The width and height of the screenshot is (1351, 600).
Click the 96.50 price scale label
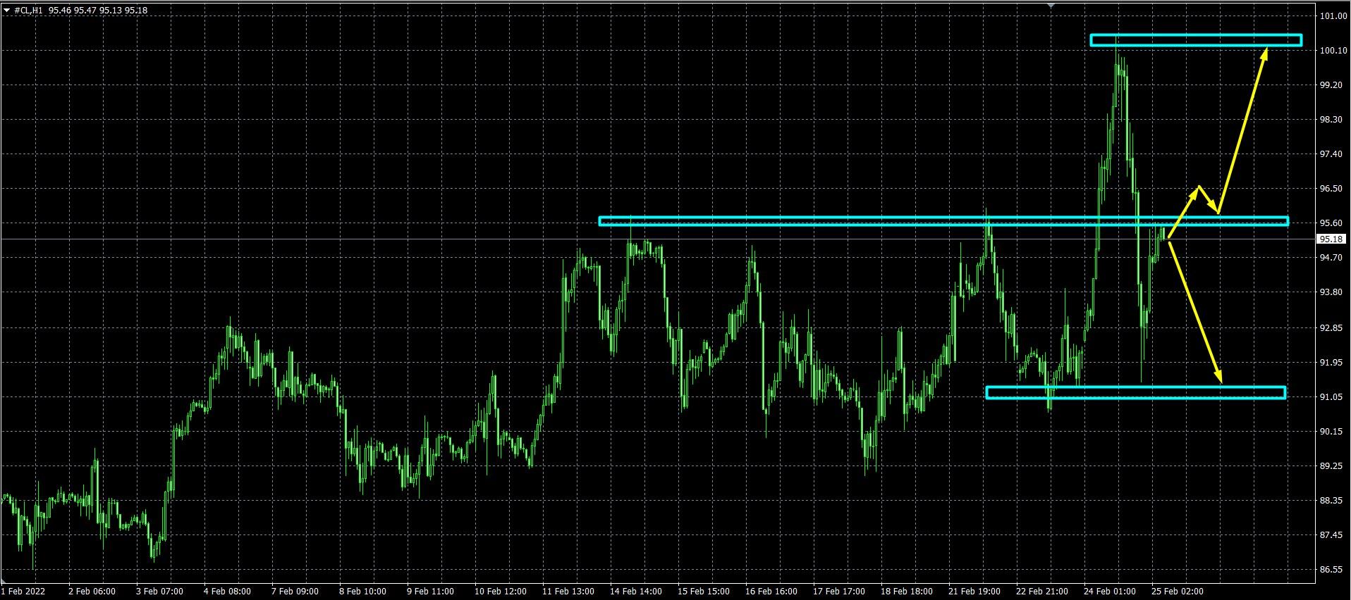1331,189
